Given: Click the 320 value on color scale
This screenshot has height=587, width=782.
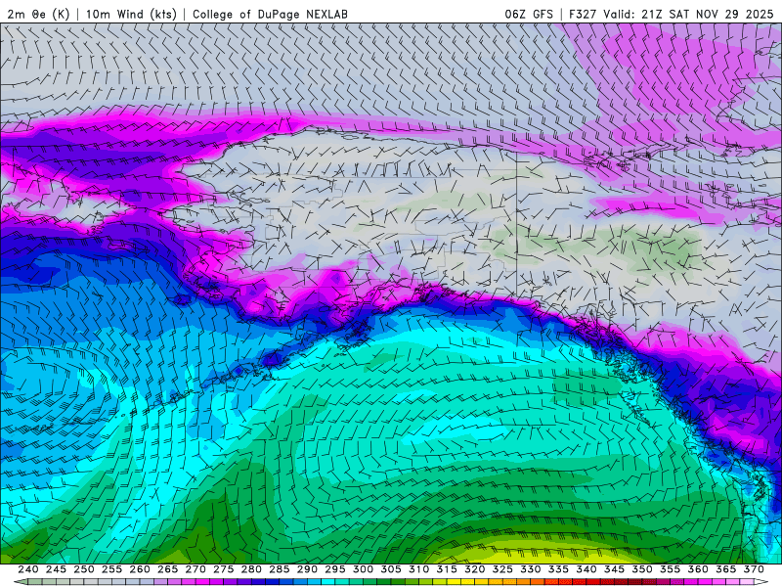Looking at the screenshot, I should pyautogui.click(x=475, y=569).
